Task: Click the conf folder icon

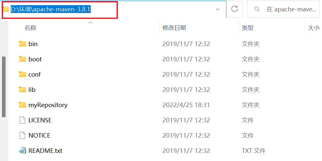Action: [x=23, y=74]
